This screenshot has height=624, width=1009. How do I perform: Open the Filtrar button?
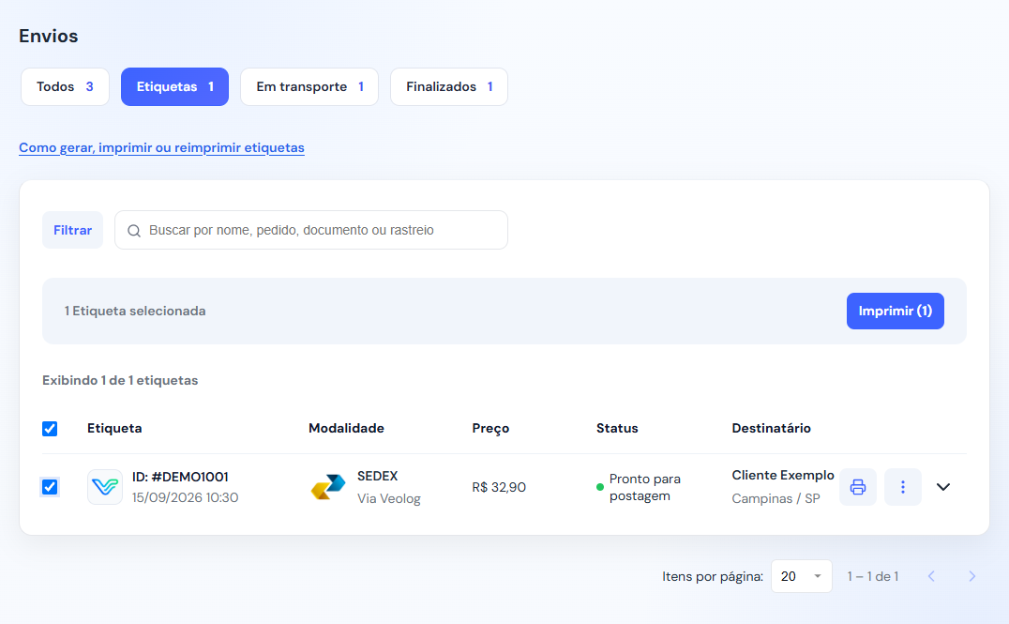click(73, 230)
